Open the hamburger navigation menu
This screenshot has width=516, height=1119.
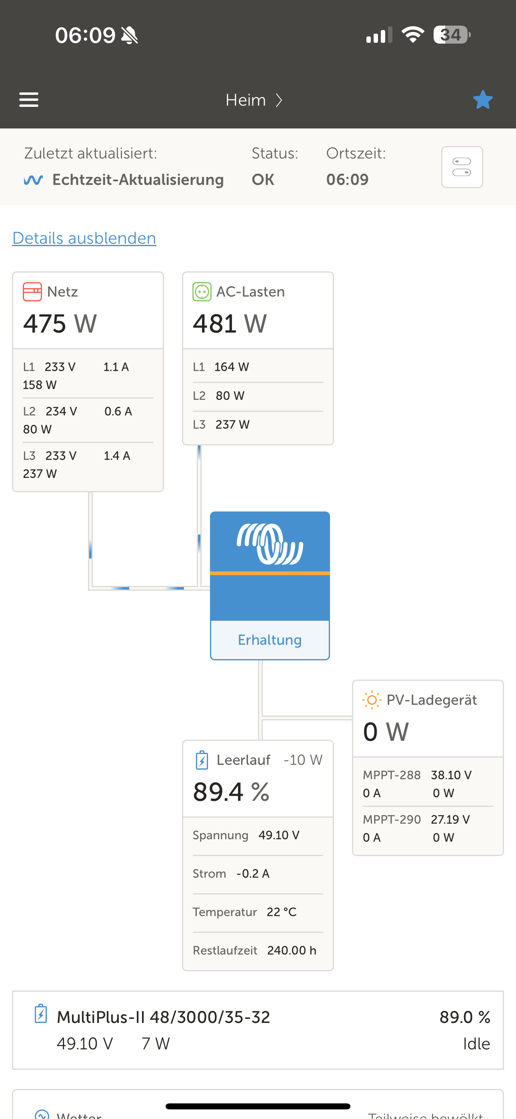click(x=29, y=100)
